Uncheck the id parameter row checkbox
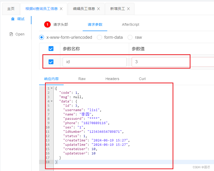 [x=51, y=61]
